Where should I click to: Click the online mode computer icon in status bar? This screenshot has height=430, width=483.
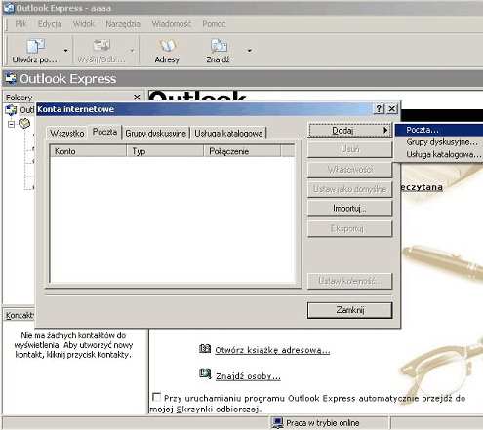[277, 423]
